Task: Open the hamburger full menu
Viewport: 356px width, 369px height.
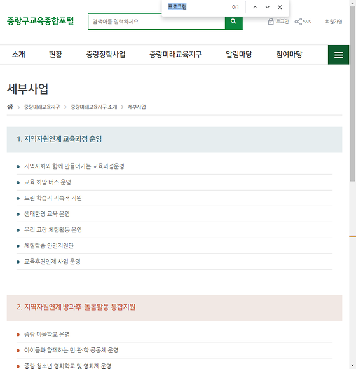Action: [338, 55]
